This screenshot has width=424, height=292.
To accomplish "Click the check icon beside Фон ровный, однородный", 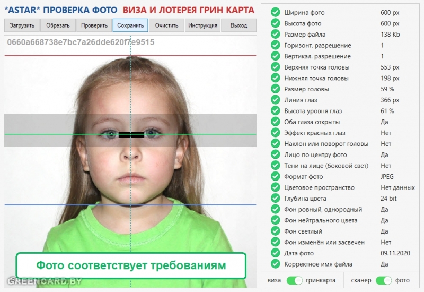I will tap(275, 209).
